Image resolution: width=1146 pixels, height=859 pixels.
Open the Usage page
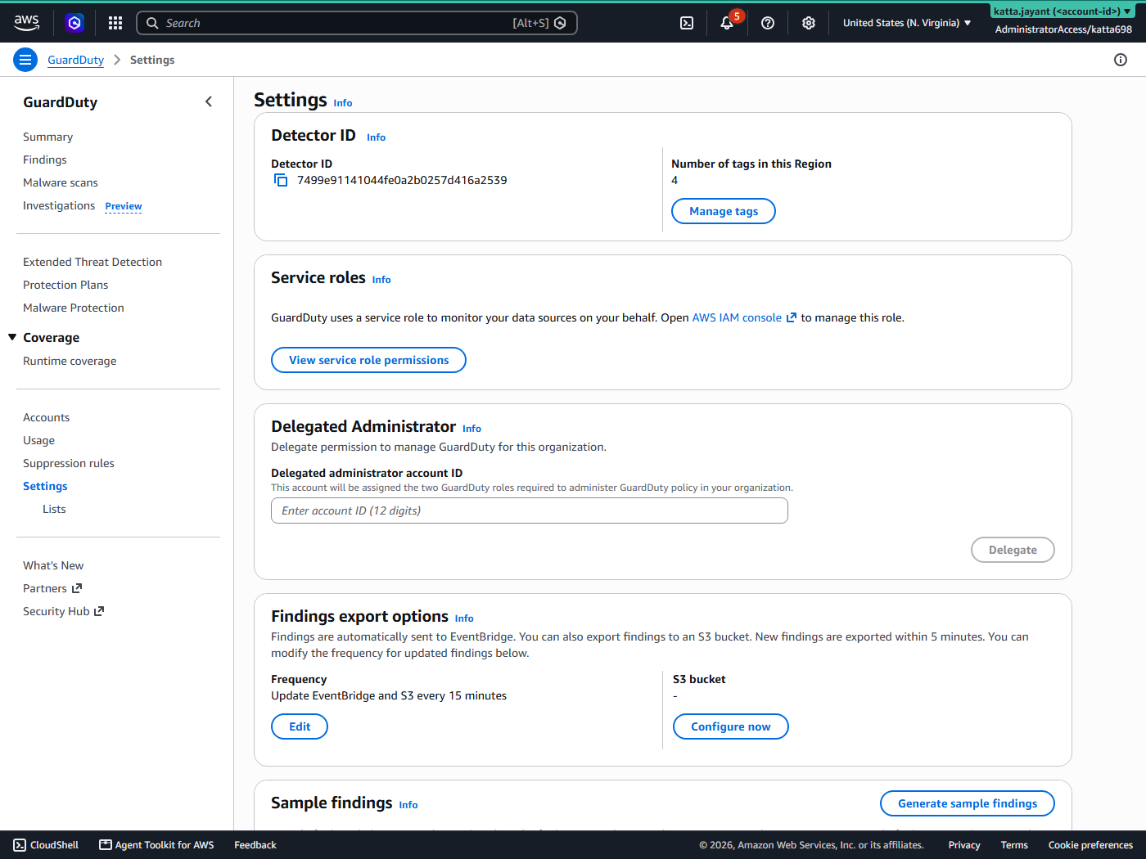[x=39, y=440]
